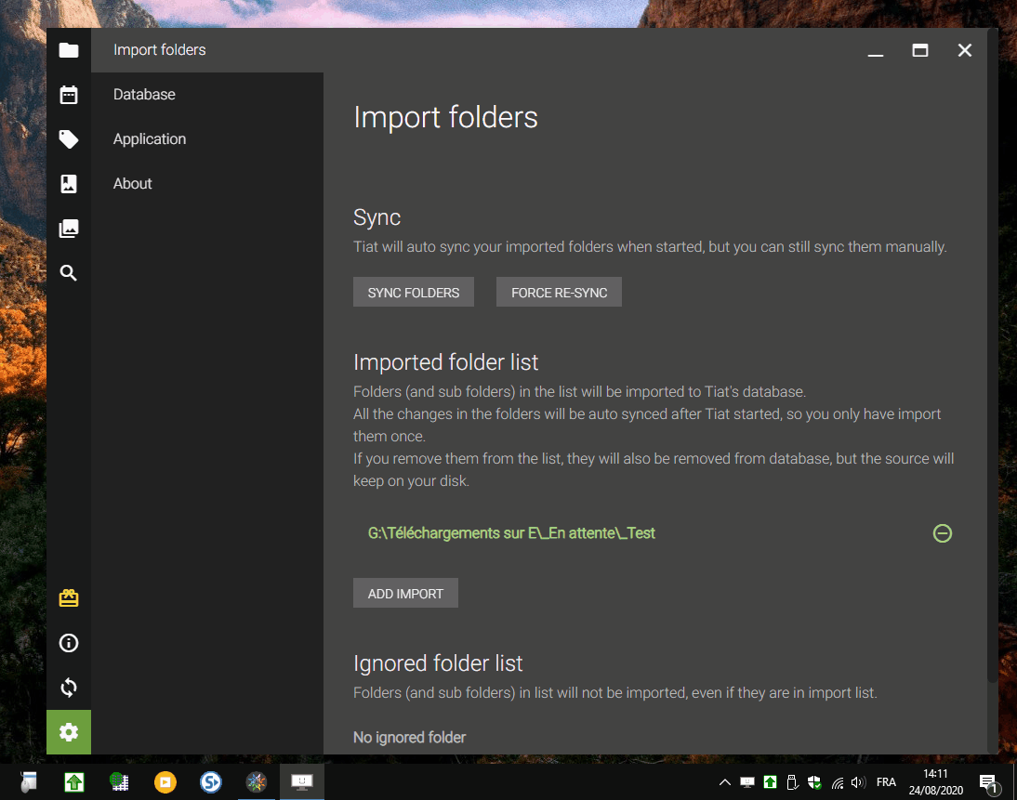
Task: Click the "No ignored folder" text
Action: [x=409, y=737]
